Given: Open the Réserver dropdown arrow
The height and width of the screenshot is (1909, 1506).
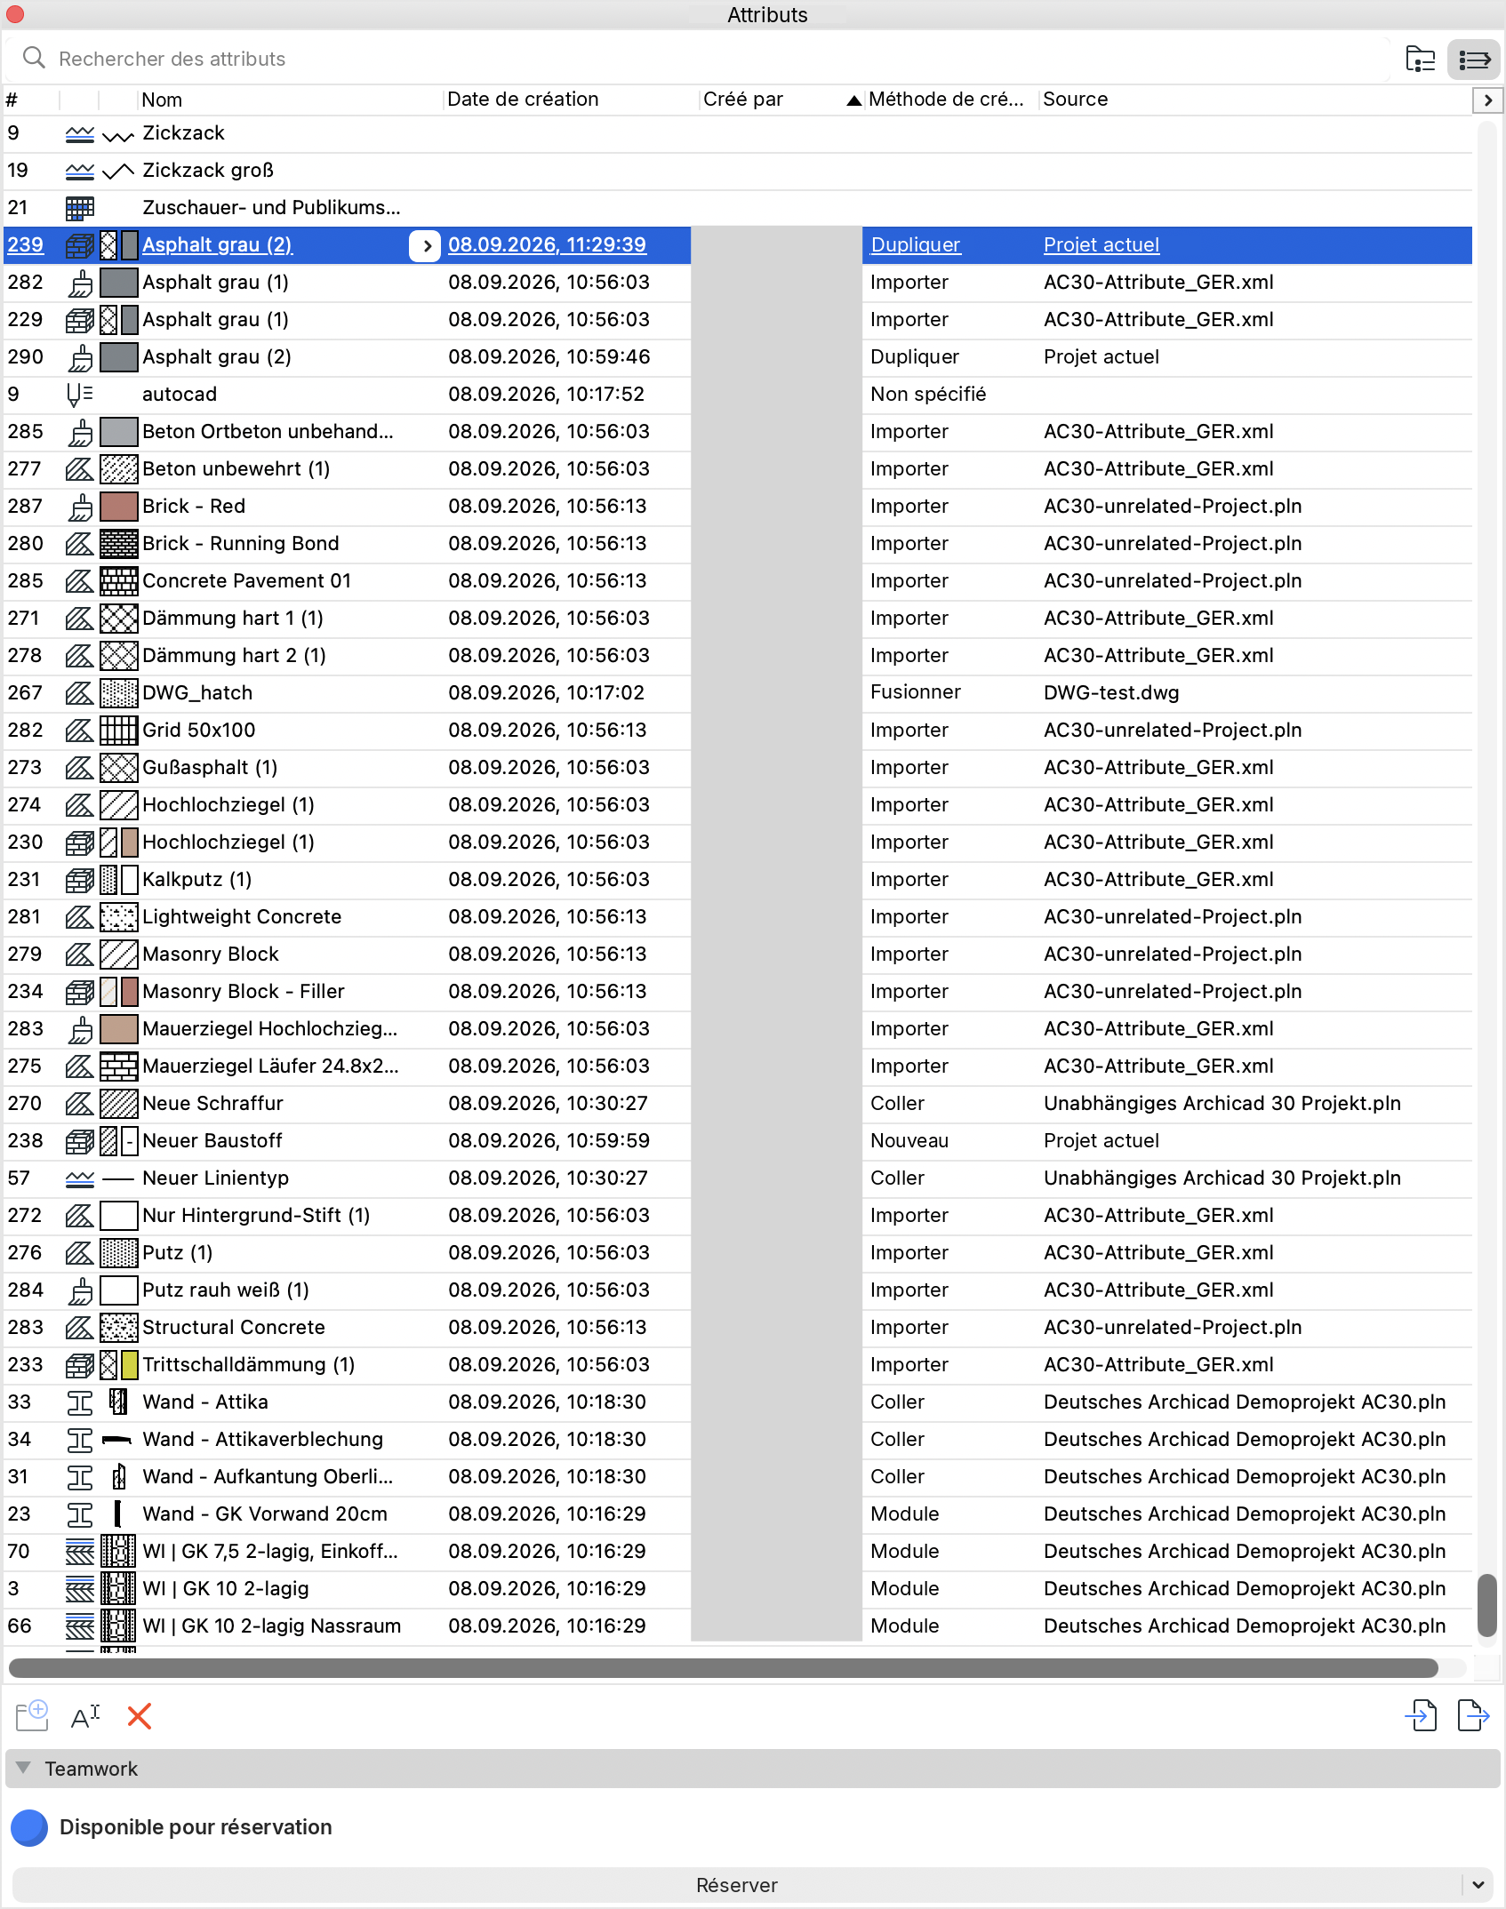Looking at the screenshot, I should point(1478,1884).
